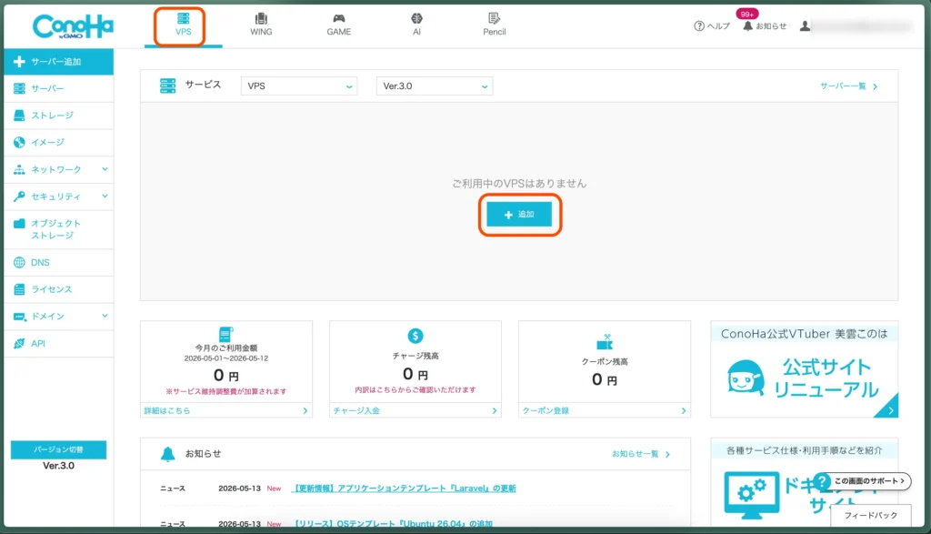Click the DNS globe icon
931x534 pixels.
(19, 263)
